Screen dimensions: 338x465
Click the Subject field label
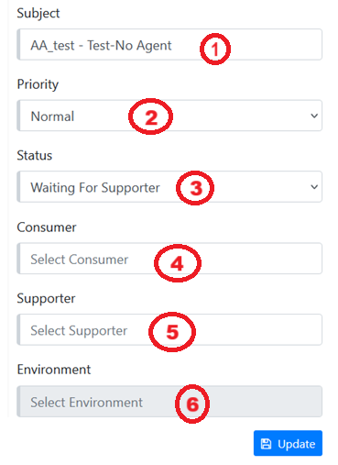pyautogui.click(x=38, y=14)
